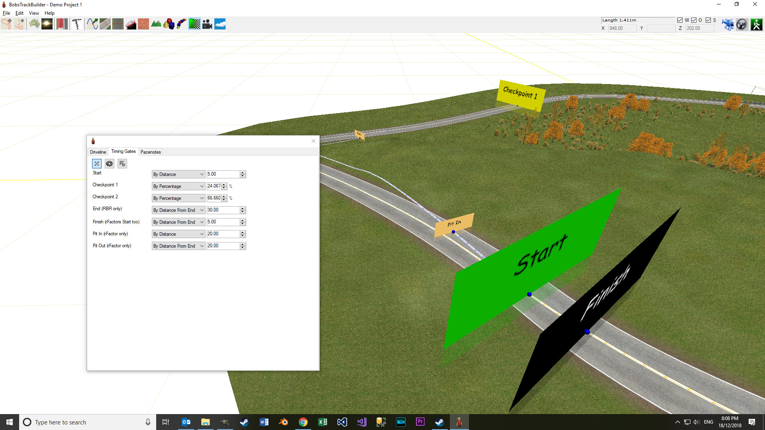
Task: Switch to the Pacenotes tab
Action: (151, 152)
